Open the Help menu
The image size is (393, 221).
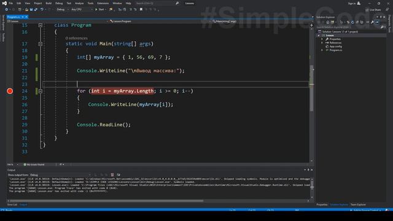[128, 3]
